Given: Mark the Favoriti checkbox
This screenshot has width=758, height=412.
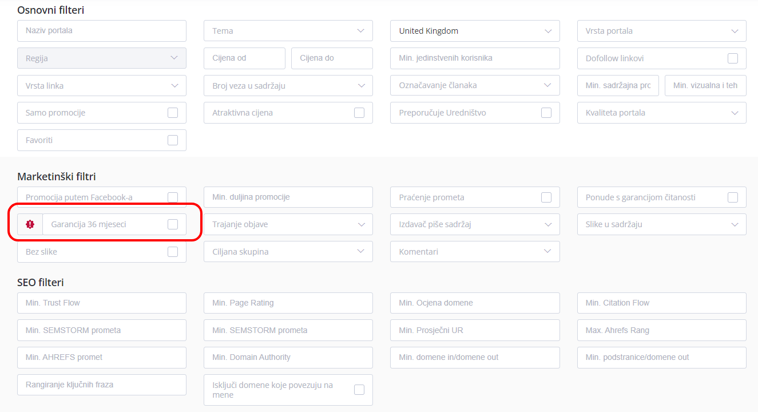Looking at the screenshot, I should point(173,140).
